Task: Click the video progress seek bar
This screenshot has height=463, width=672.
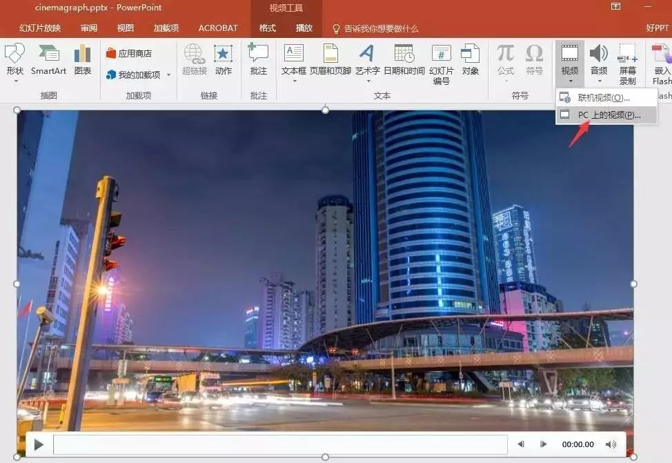Action: click(280, 444)
